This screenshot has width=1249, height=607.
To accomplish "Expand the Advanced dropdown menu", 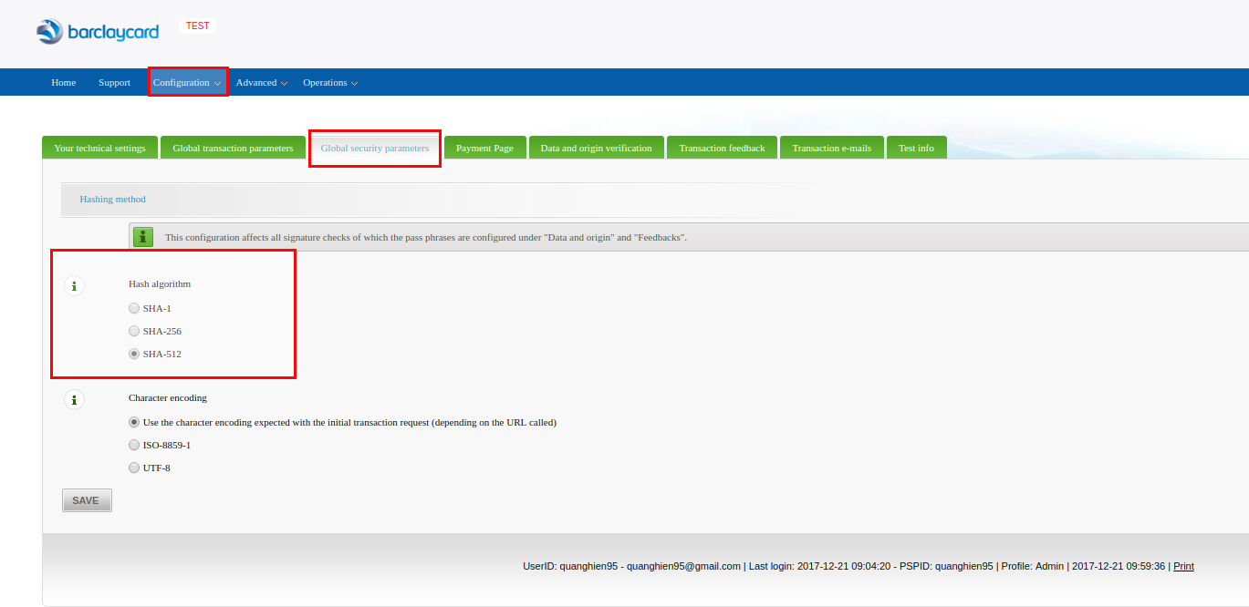I will (261, 82).
